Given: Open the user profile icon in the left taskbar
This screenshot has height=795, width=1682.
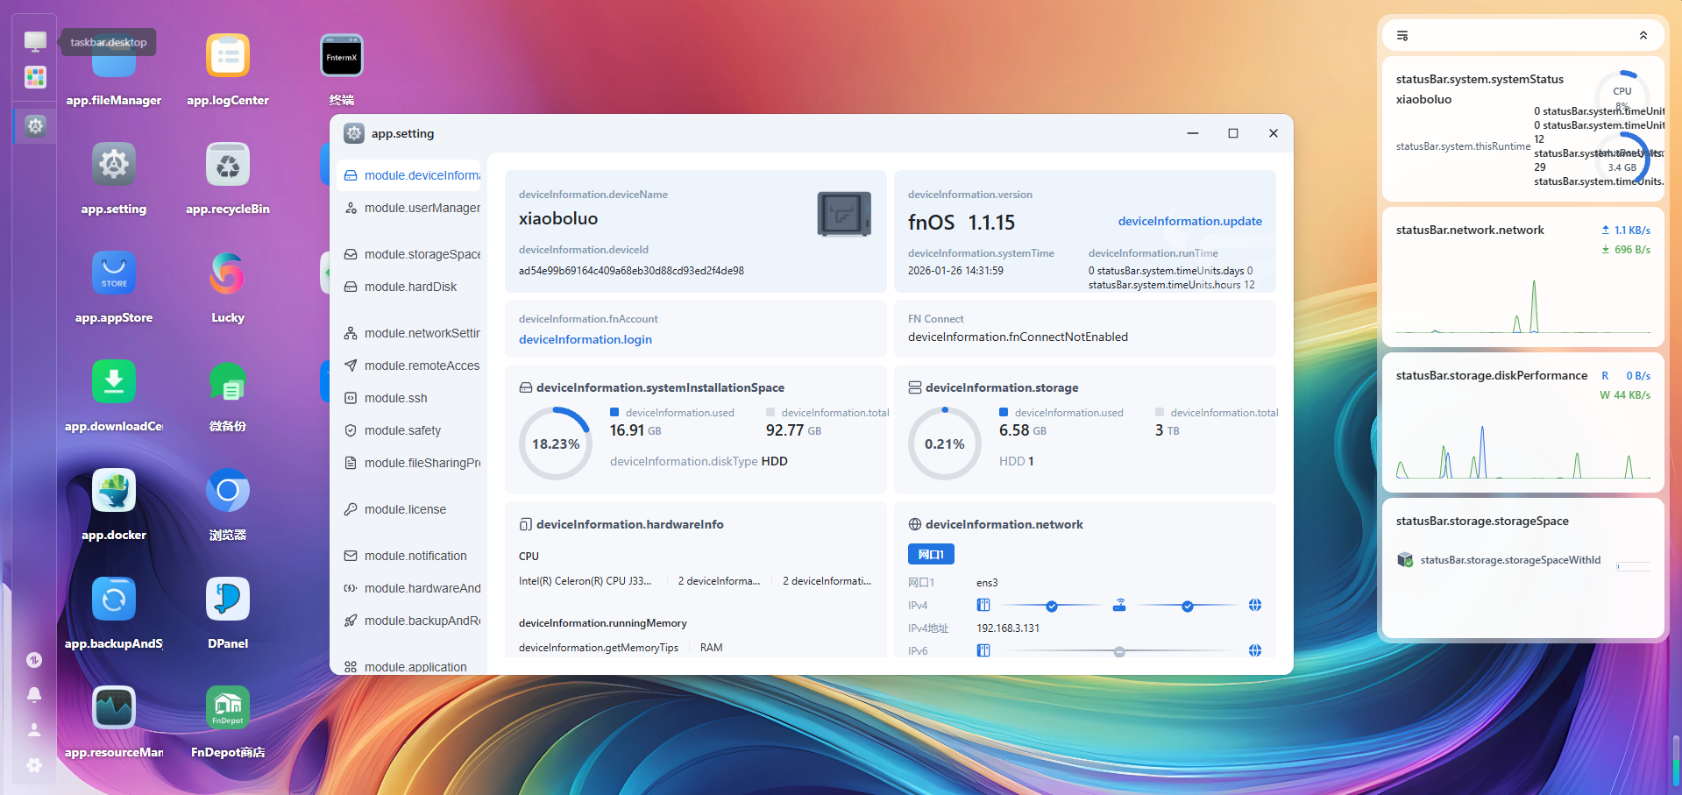Looking at the screenshot, I should click(34, 729).
